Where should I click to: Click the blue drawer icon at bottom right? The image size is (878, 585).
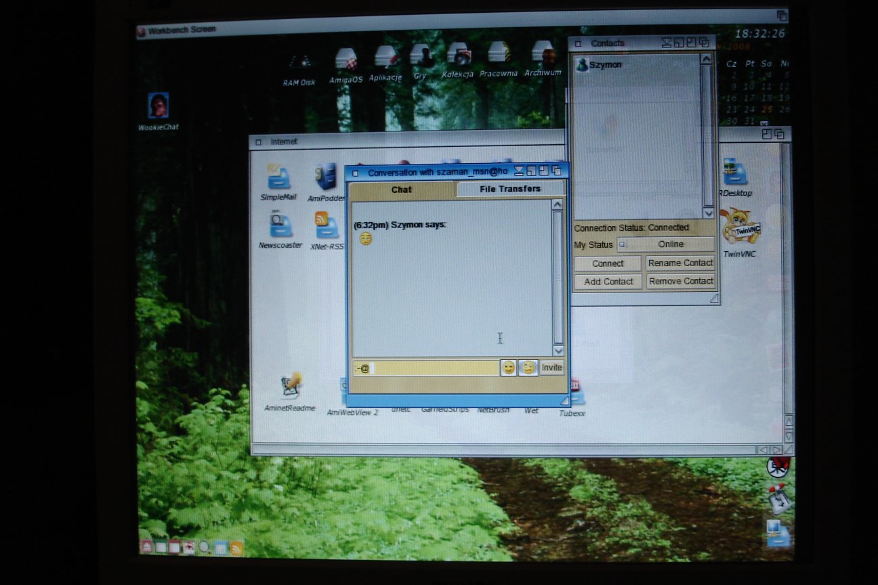778,533
